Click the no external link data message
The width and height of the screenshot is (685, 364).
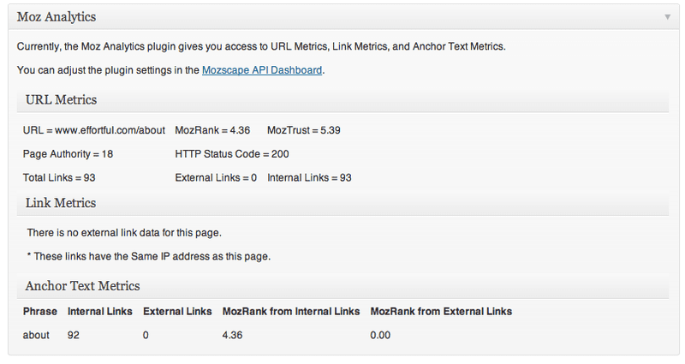coord(125,232)
